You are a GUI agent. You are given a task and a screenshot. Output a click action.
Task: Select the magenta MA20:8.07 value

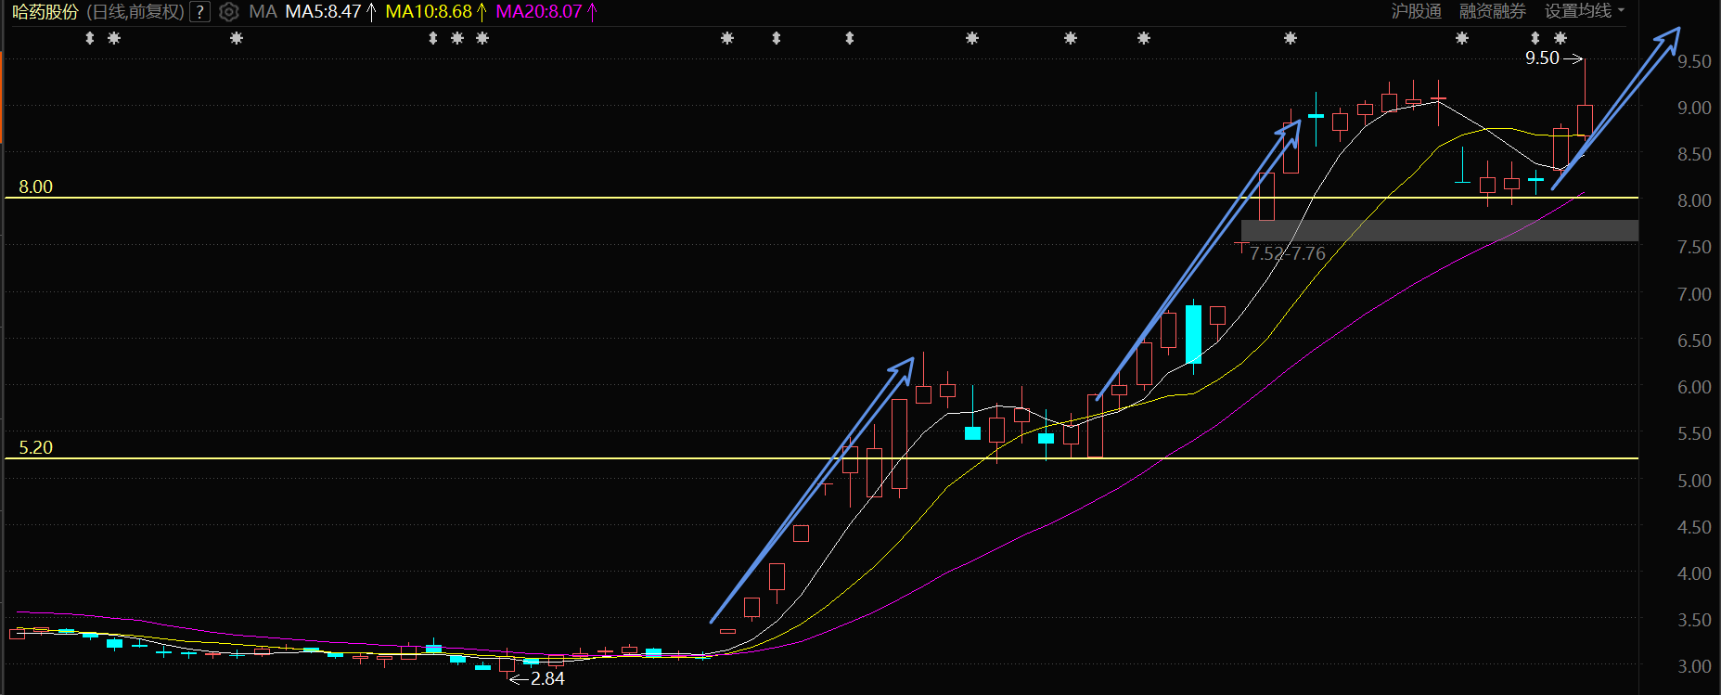click(x=539, y=12)
